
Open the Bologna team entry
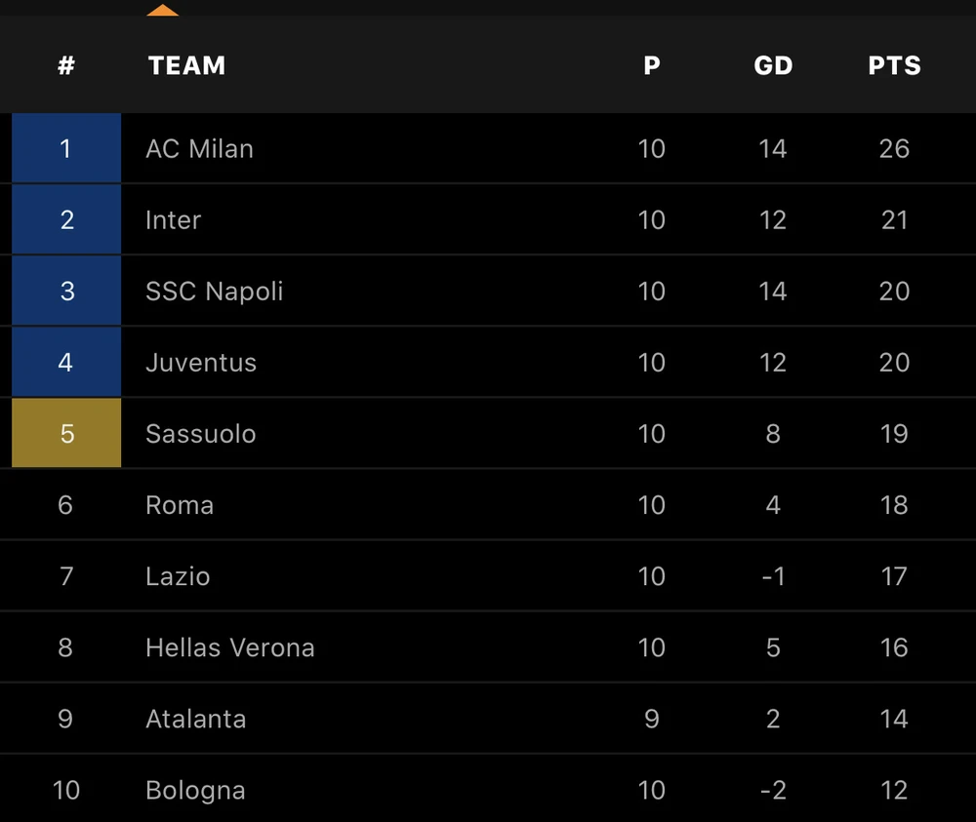(x=195, y=790)
